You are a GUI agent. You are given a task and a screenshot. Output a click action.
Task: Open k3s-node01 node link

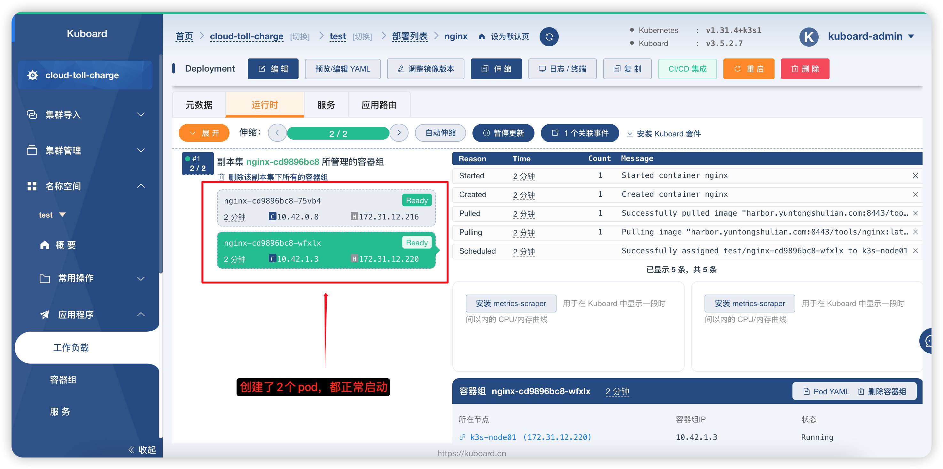tap(525, 437)
